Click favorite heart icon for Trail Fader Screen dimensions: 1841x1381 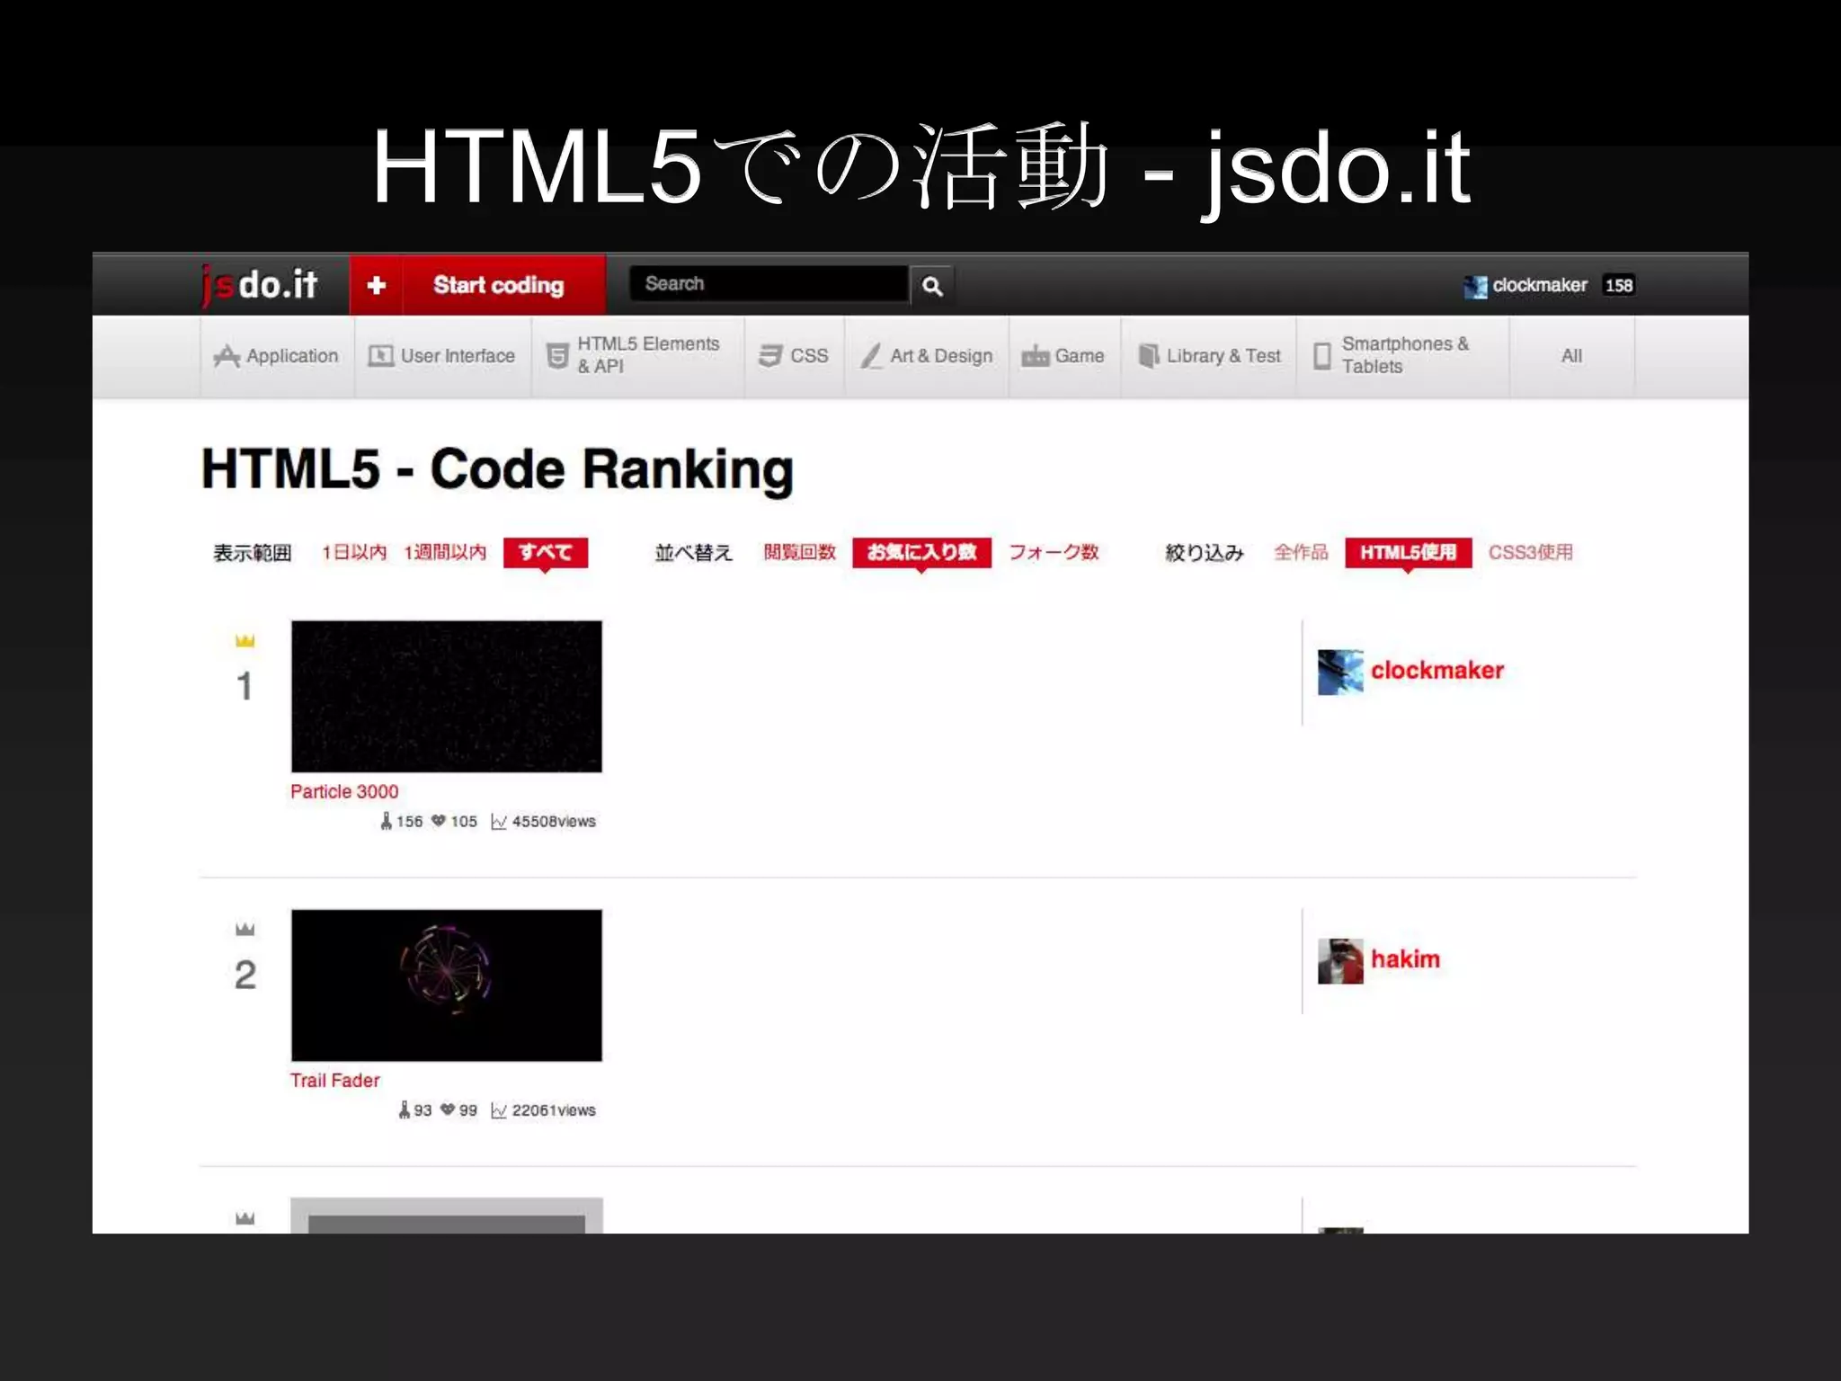tap(448, 1110)
